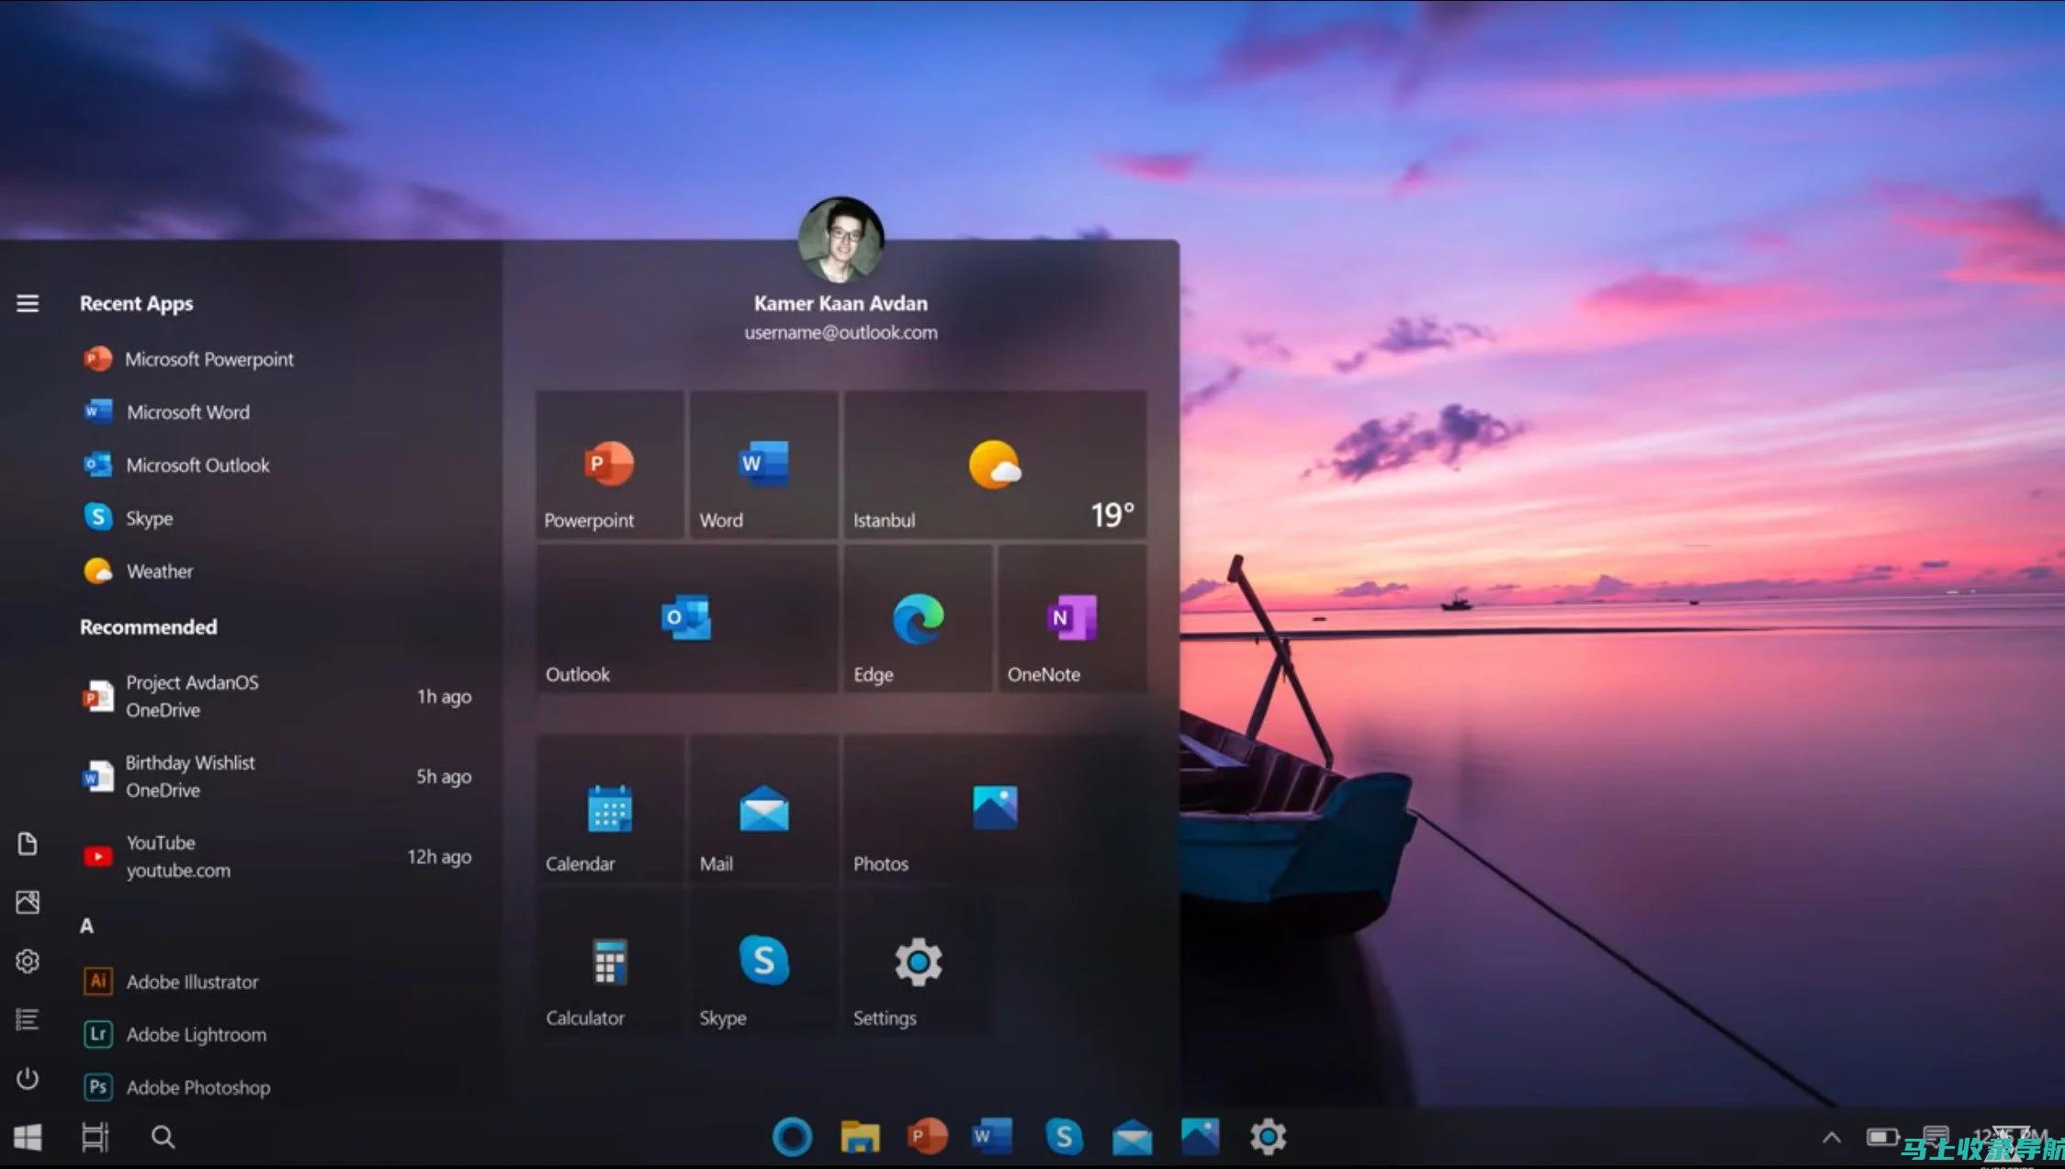
Task: Open Cortana from the taskbar
Action: [x=792, y=1137]
